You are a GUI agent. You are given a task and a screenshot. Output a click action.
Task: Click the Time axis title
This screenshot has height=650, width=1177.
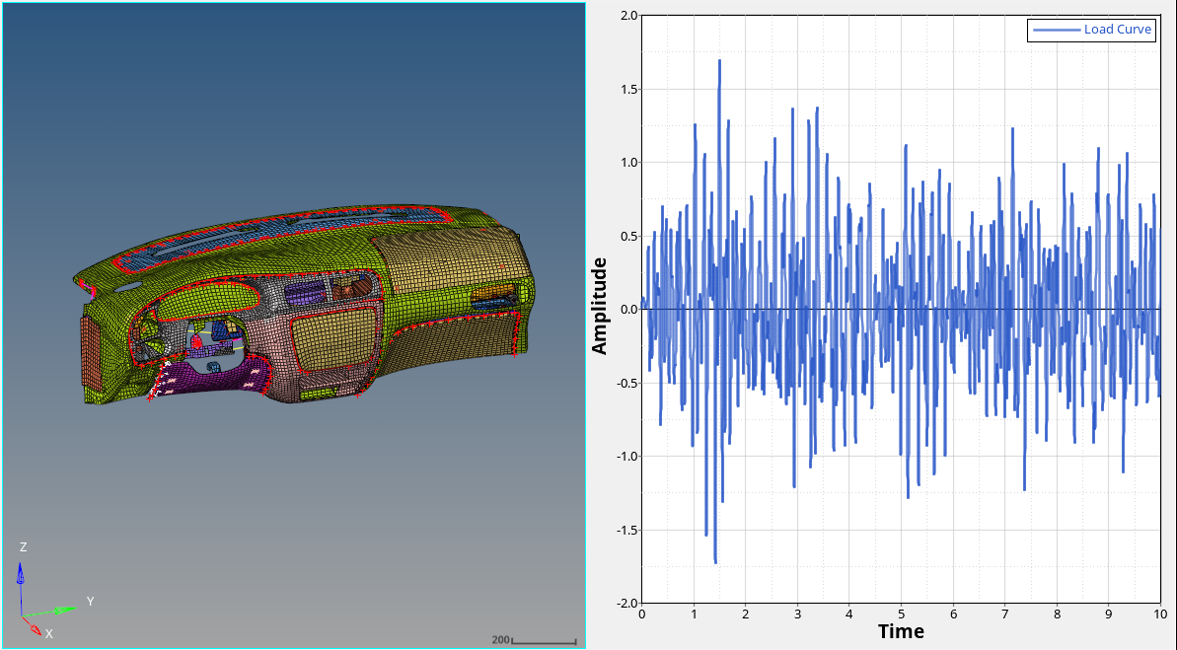(x=901, y=632)
